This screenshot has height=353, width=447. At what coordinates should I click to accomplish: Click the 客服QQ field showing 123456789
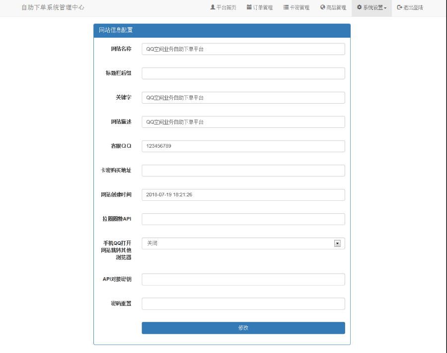pos(243,146)
